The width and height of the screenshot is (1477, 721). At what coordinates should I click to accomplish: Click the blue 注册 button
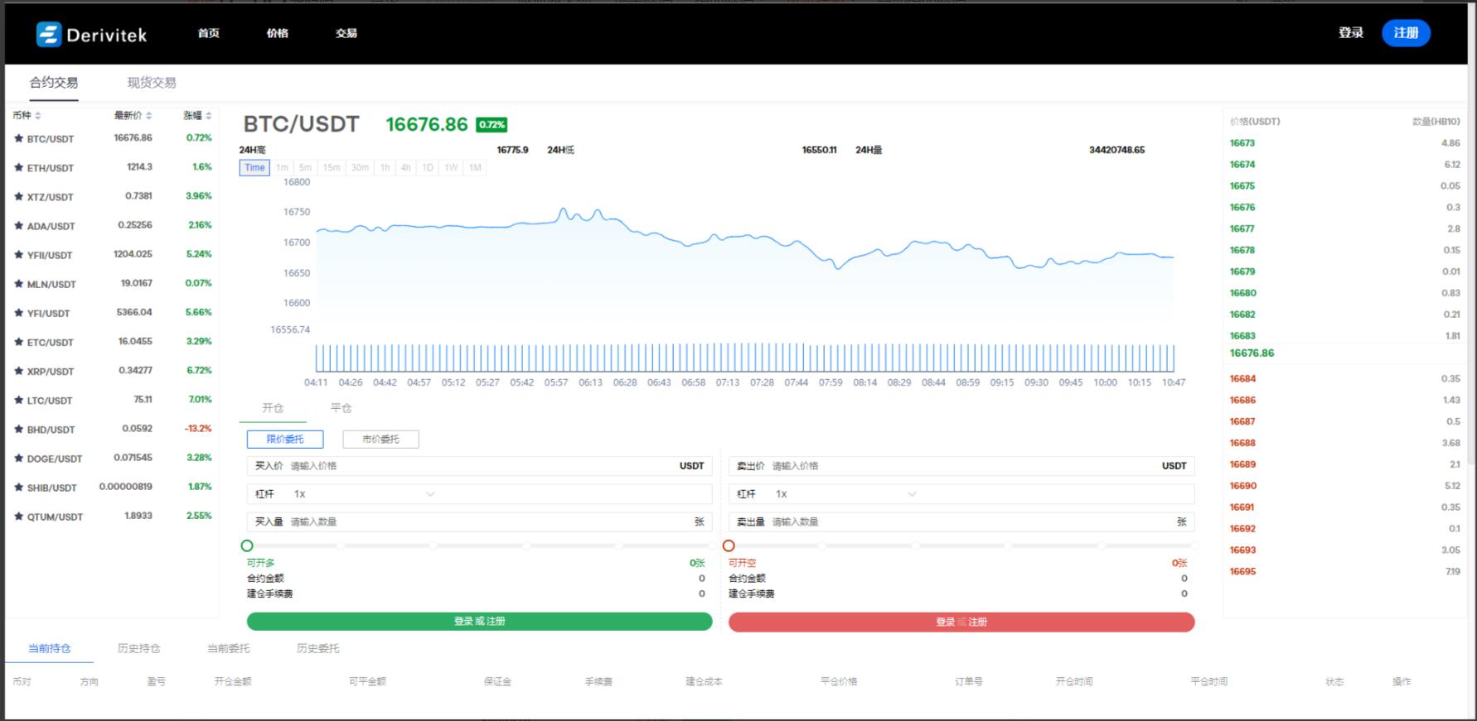[x=1406, y=33]
